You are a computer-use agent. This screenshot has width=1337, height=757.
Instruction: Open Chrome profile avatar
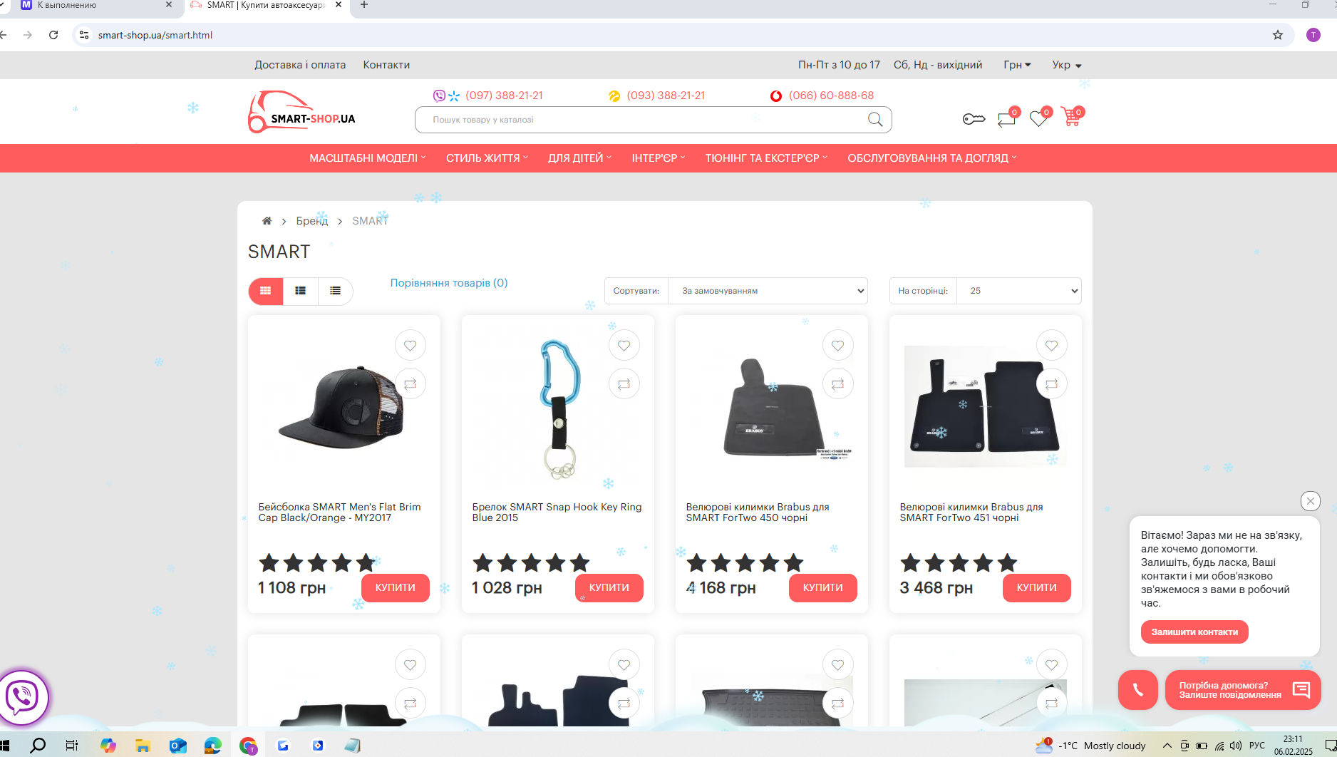[1313, 35]
